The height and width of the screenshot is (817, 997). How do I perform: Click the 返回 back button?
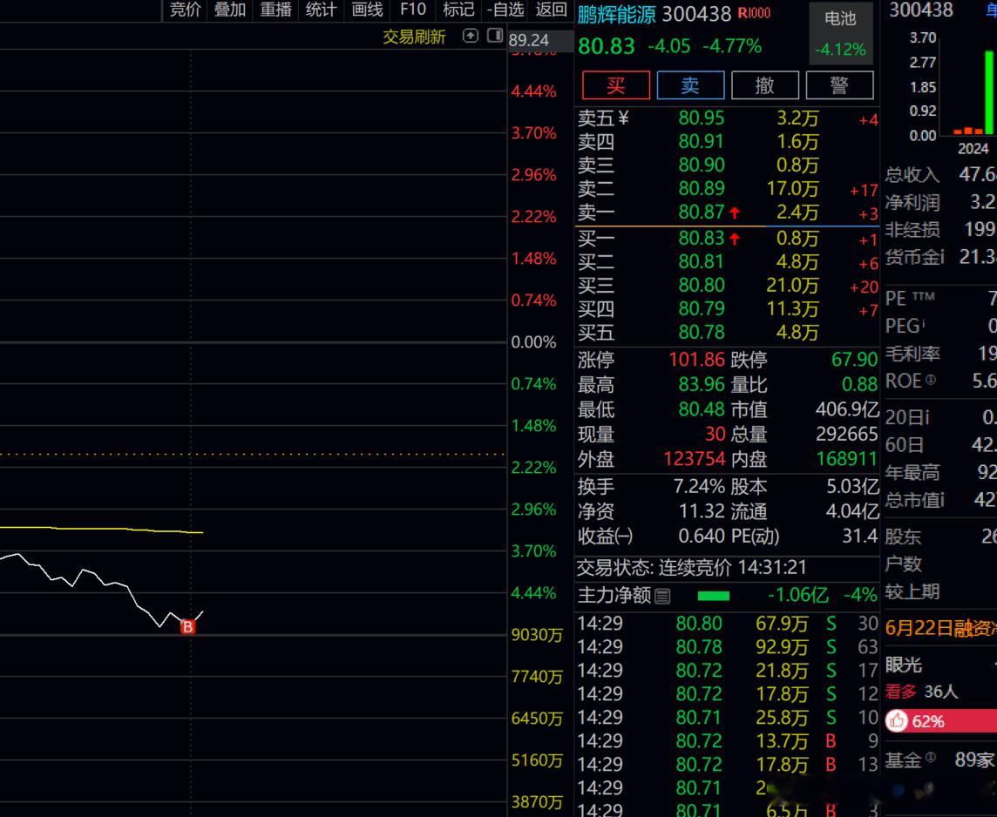tap(551, 10)
